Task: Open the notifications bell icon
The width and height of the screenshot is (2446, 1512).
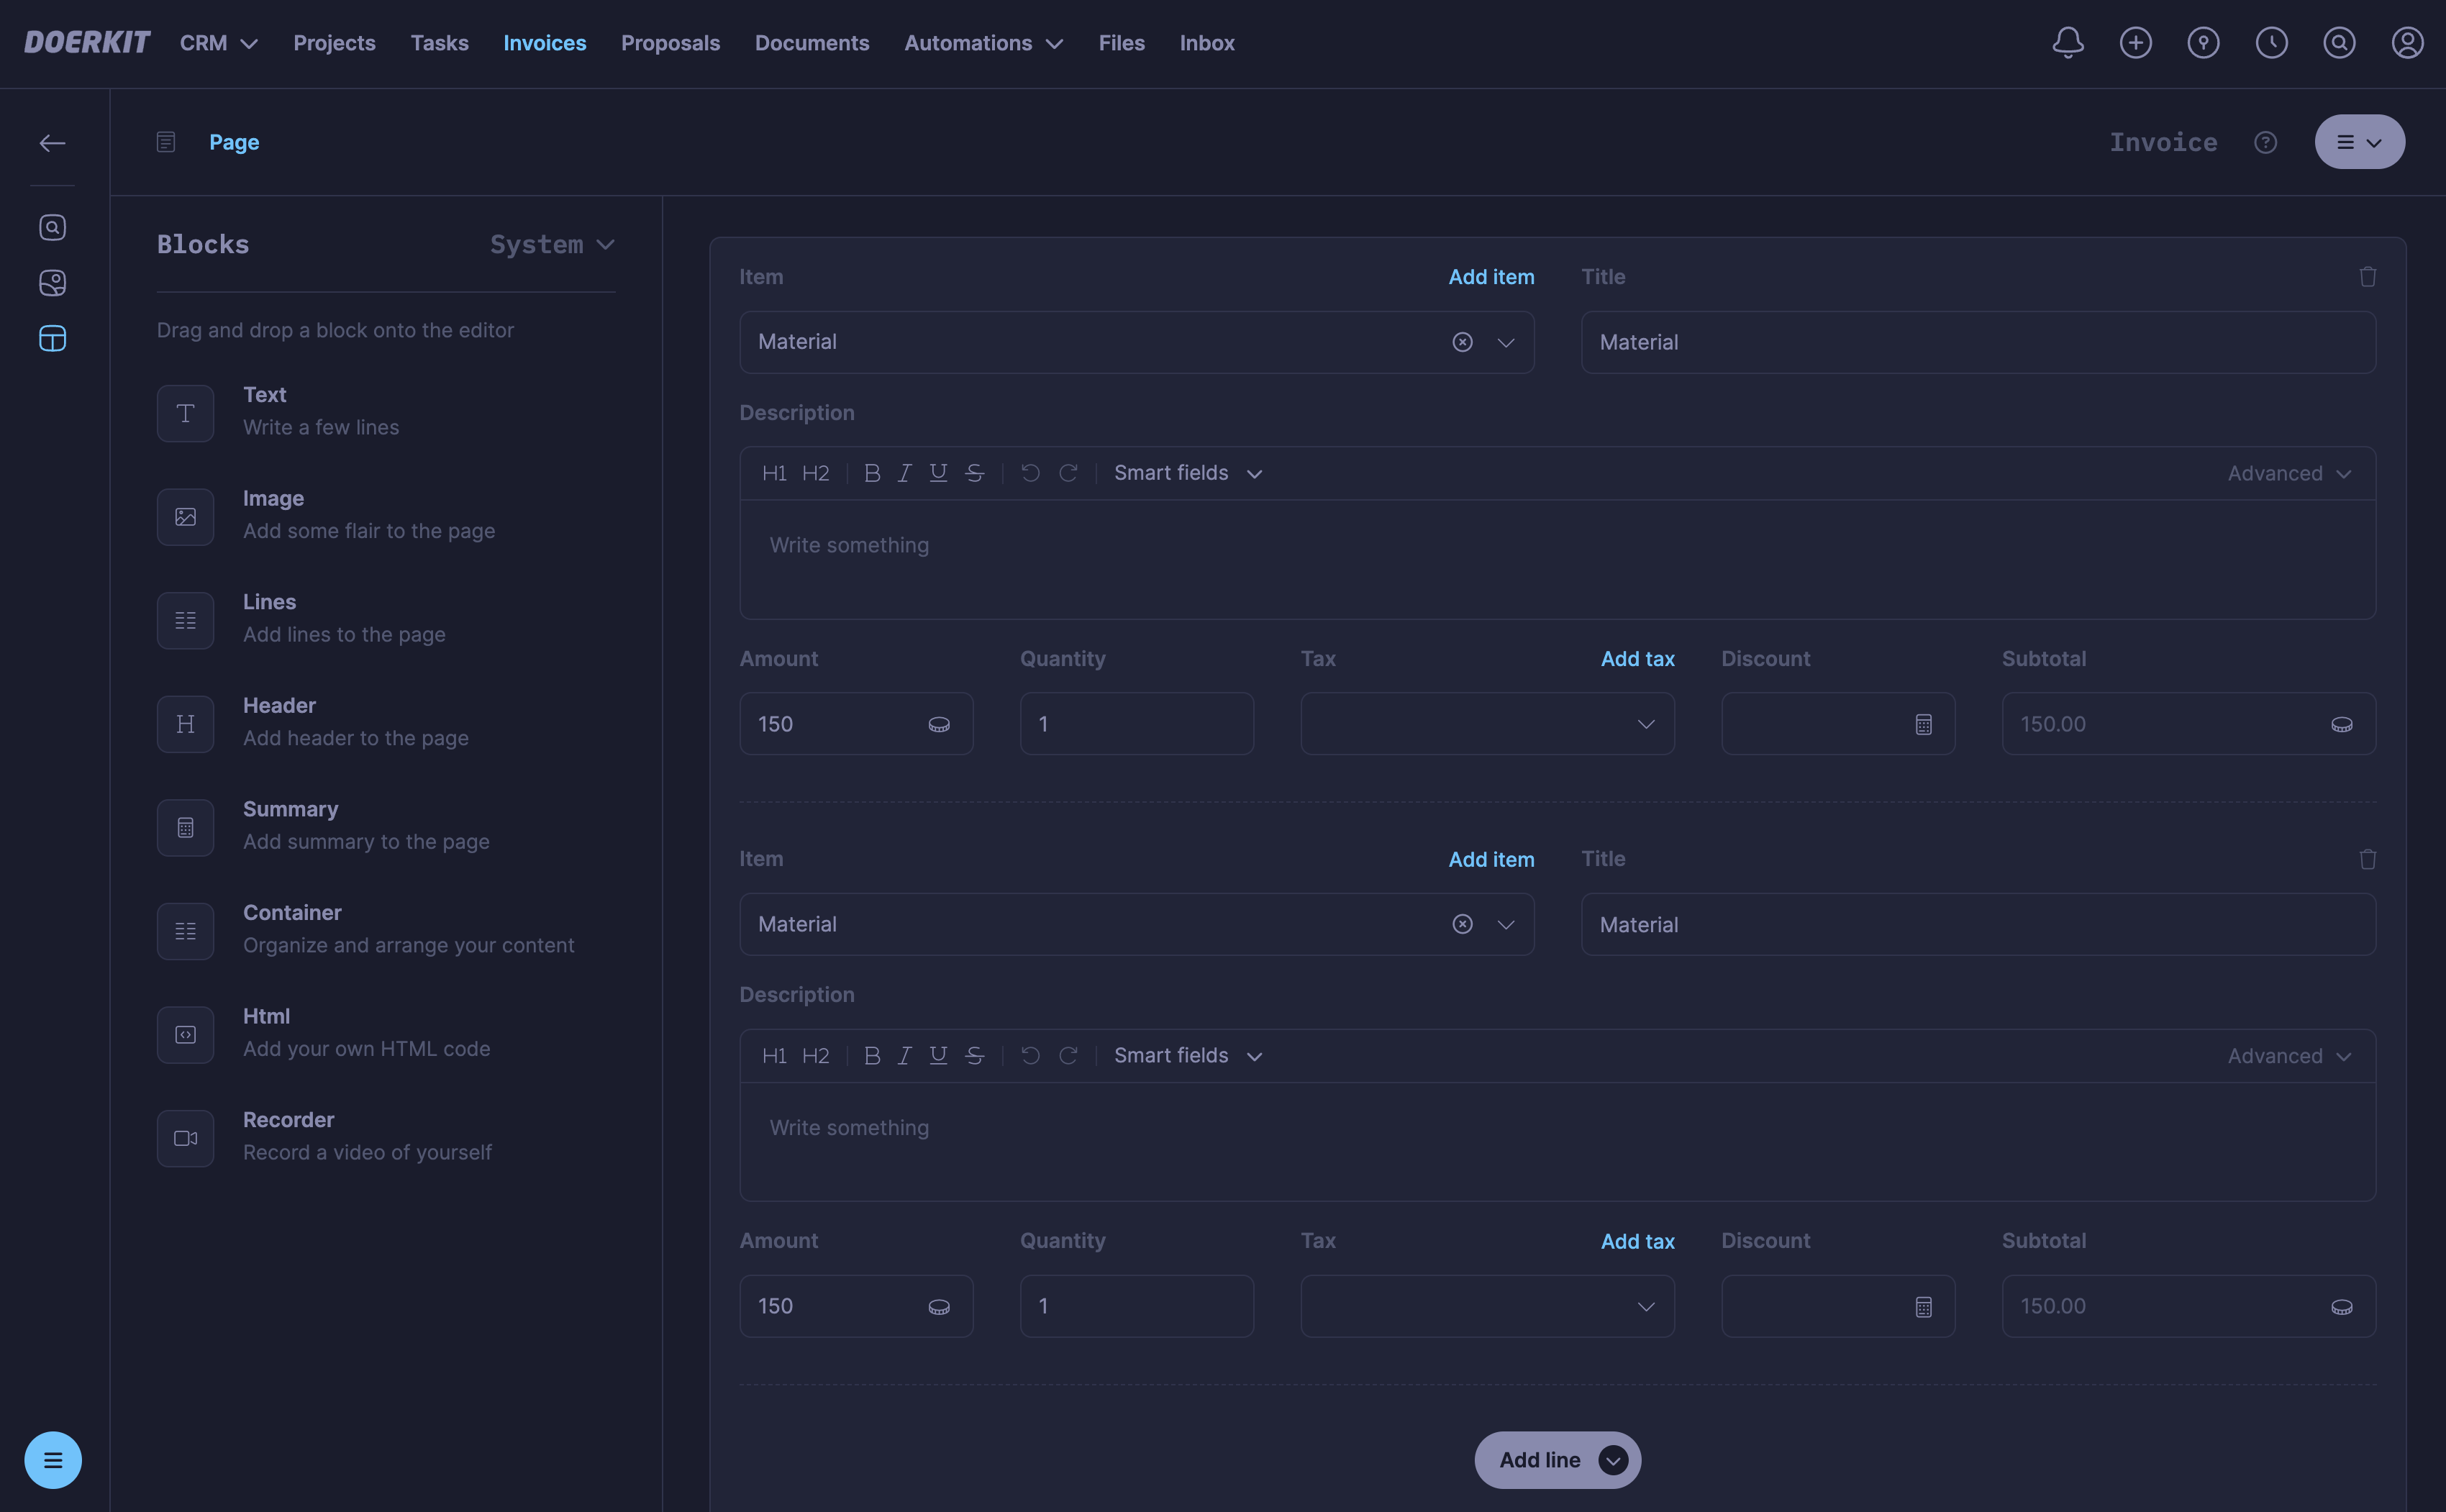Action: pyautogui.click(x=2067, y=43)
